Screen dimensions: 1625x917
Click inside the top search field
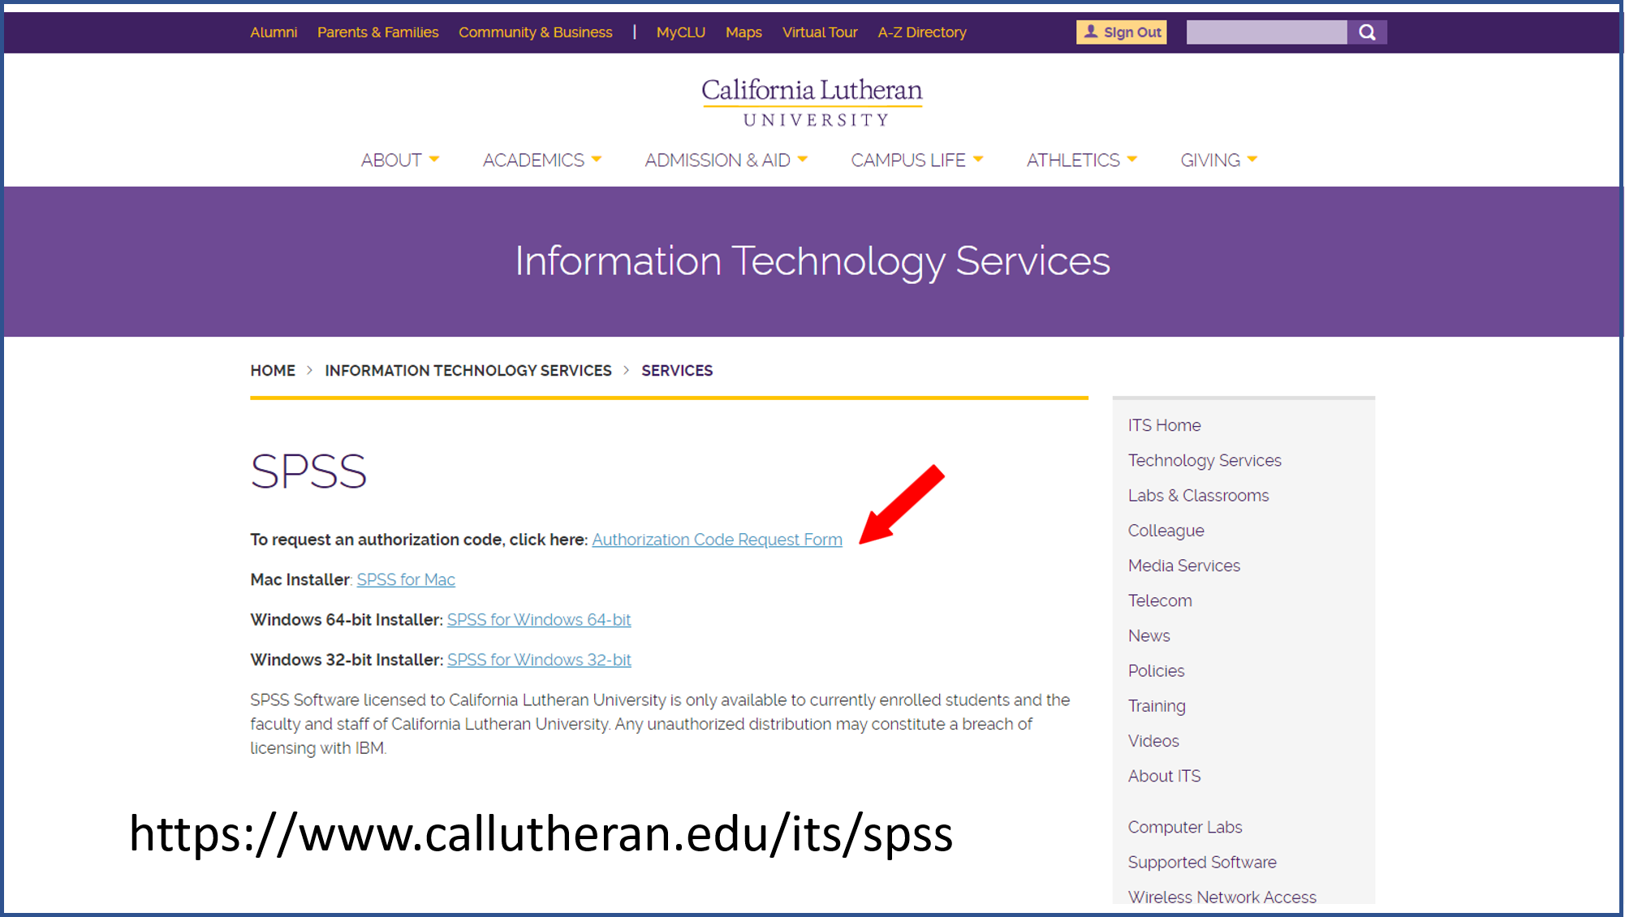coord(1266,32)
